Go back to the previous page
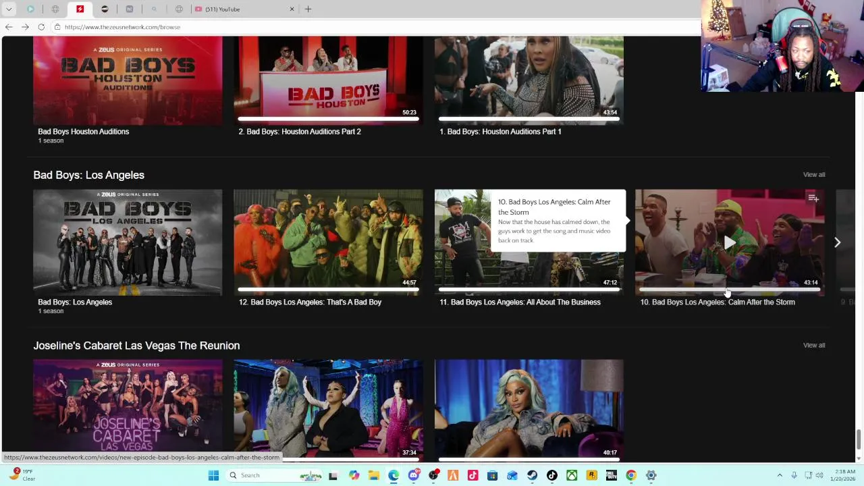This screenshot has width=864, height=486. (9, 27)
